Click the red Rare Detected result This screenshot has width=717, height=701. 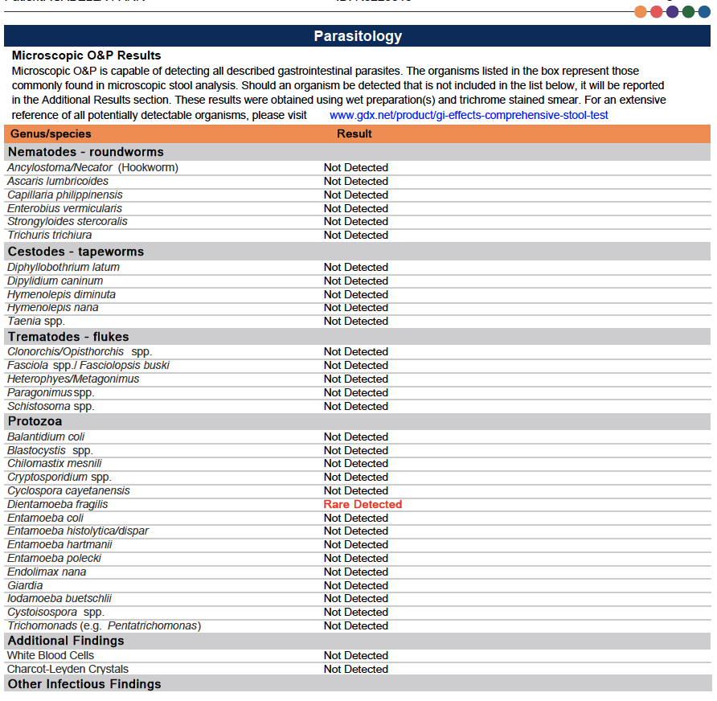[x=363, y=505]
